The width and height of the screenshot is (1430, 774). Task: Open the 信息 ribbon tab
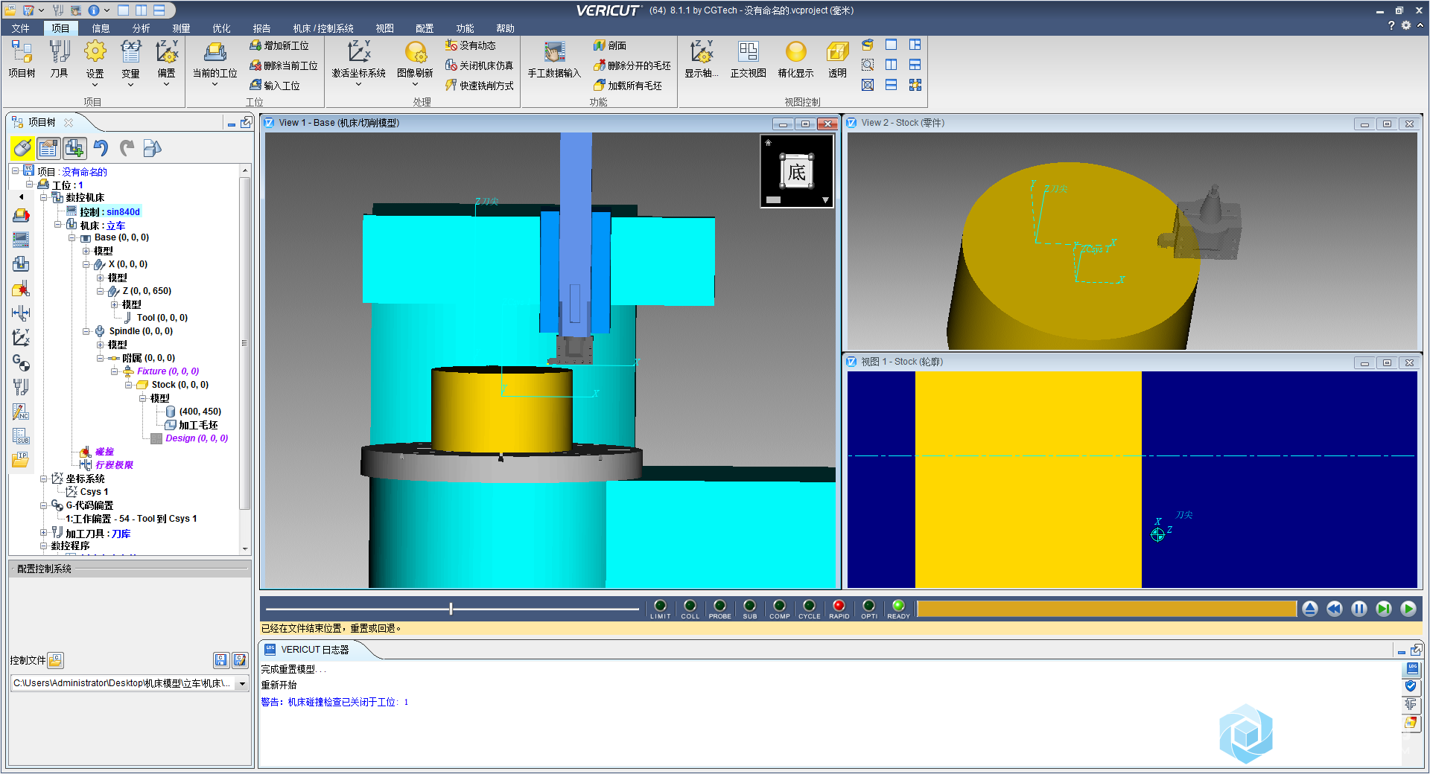(x=101, y=28)
